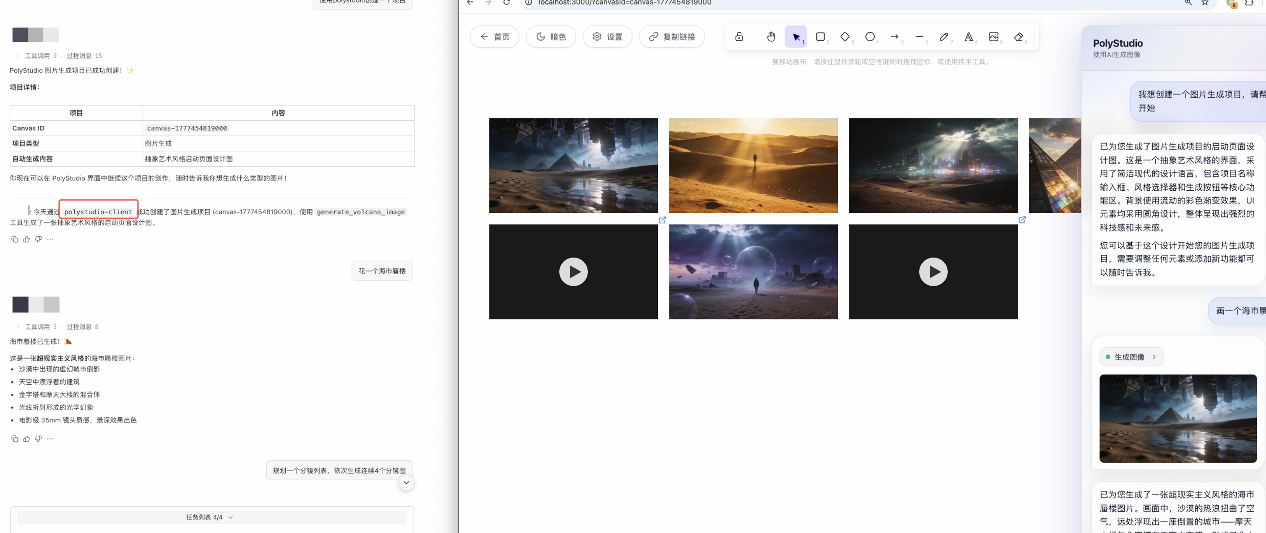Select the purple bubbles desert image
The height and width of the screenshot is (533, 1266).
(753, 272)
